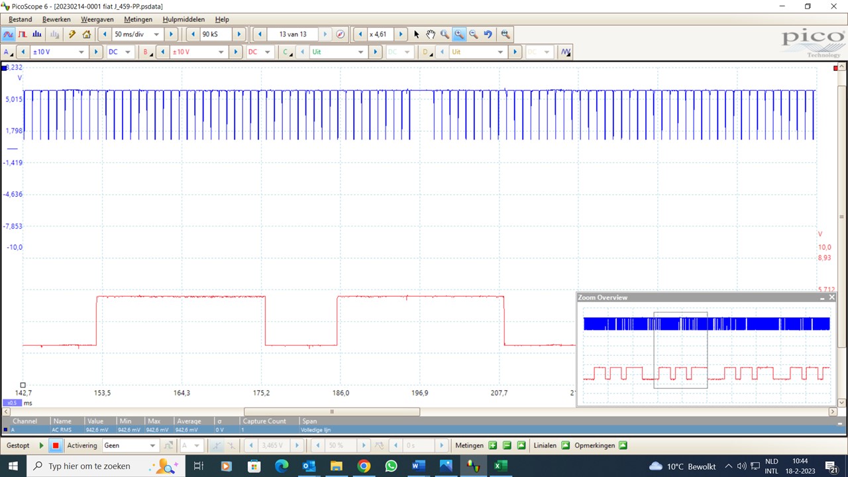Open channel C options button
Viewport: 848px width, 477px height.
point(287,52)
